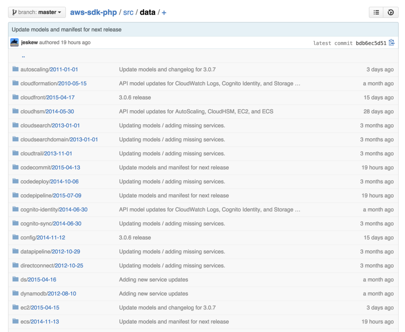The image size is (405, 332).
Task: Open cloudfront/2015-04-17 folder
Action: coord(47,97)
